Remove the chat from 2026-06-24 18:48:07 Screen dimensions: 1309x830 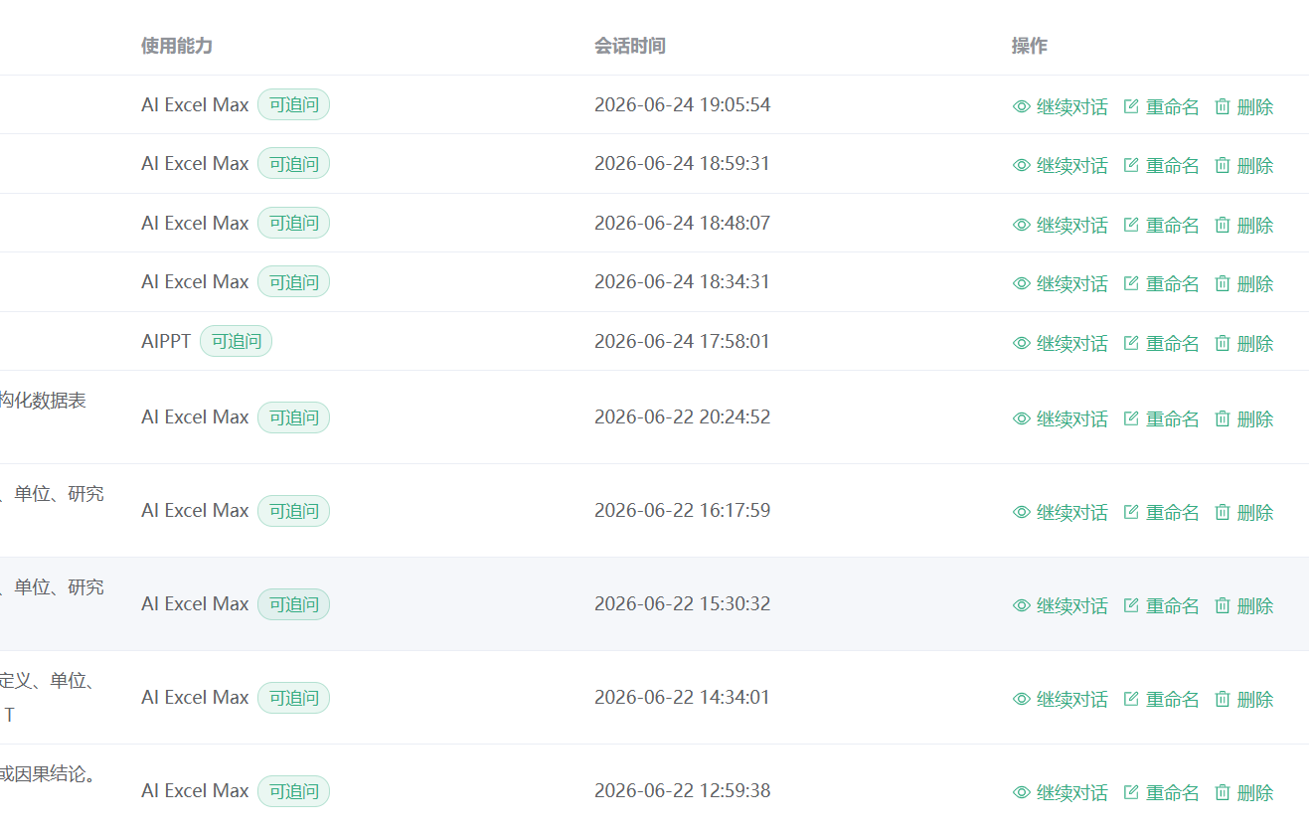[1243, 225]
